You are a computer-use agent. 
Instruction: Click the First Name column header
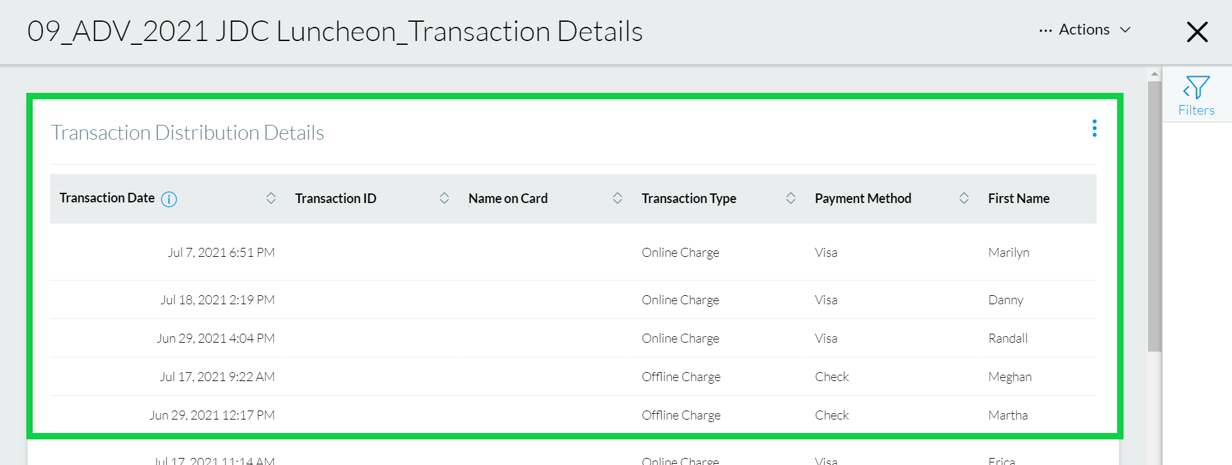tap(1018, 199)
